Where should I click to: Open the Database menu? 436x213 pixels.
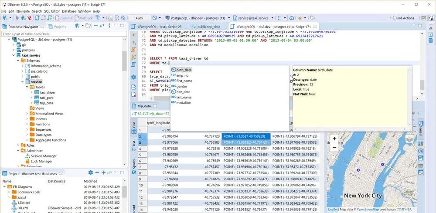click(x=69, y=11)
